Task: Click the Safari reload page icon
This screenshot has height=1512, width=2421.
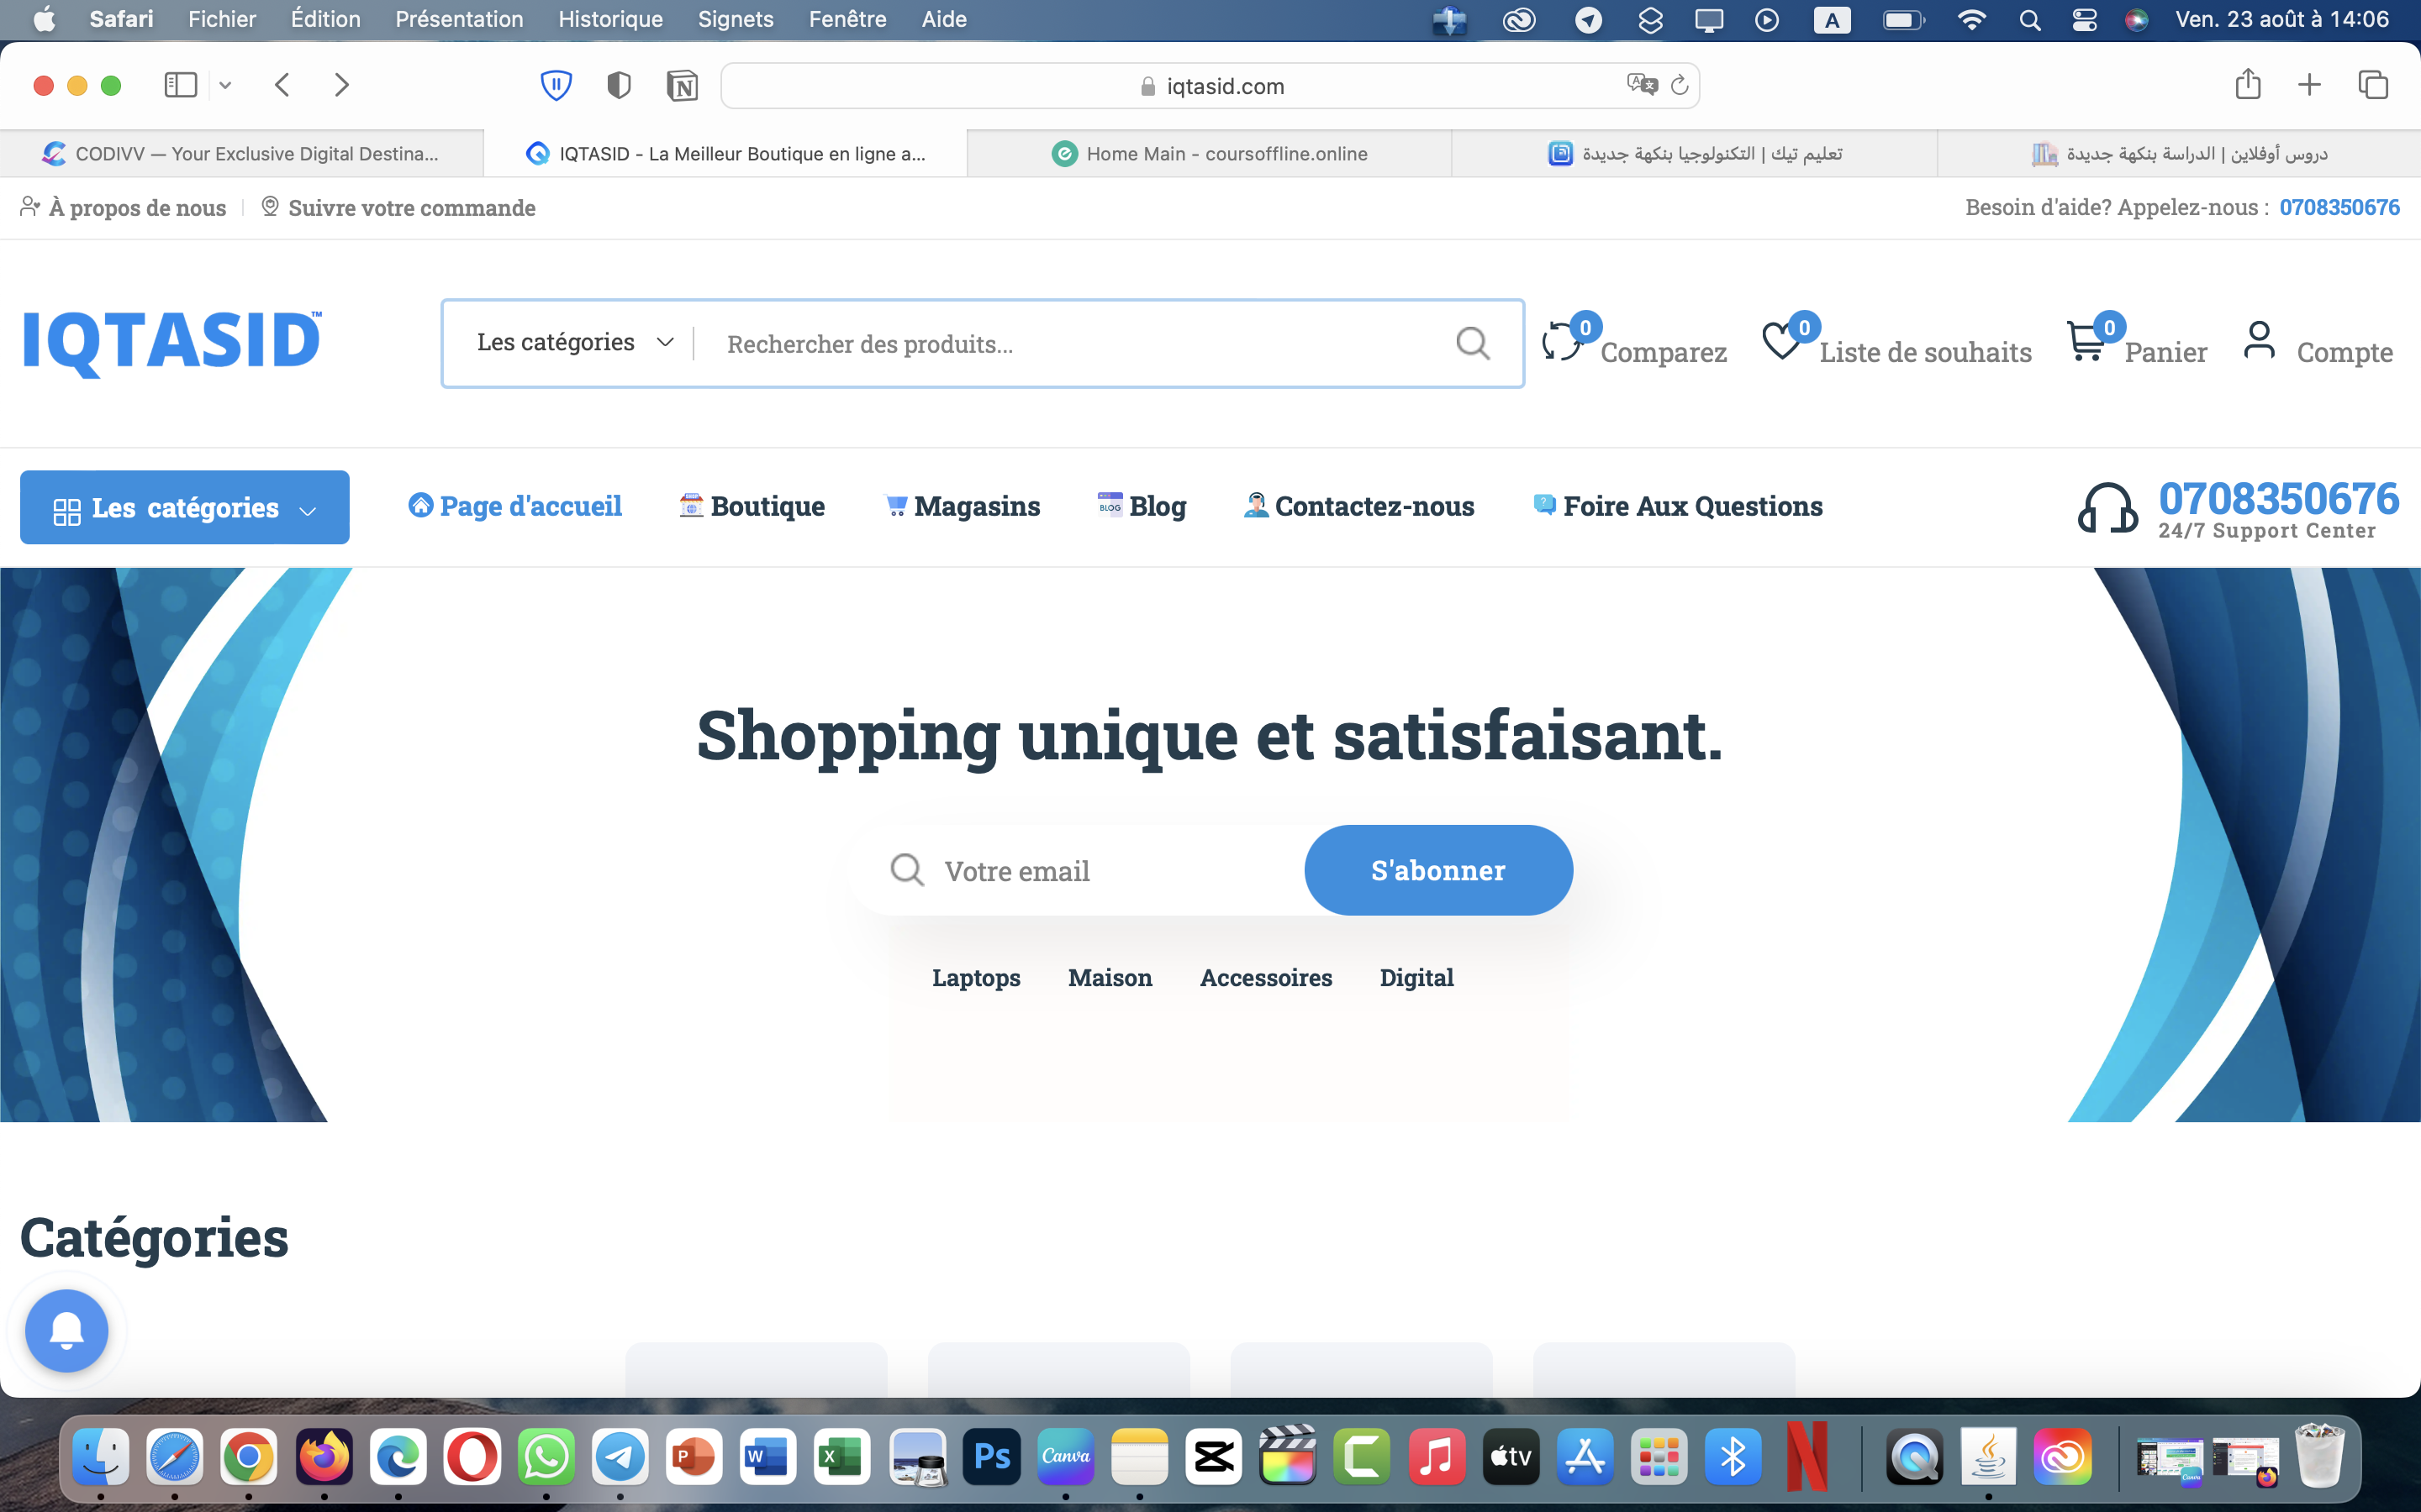Action: (x=1680, y=86)
